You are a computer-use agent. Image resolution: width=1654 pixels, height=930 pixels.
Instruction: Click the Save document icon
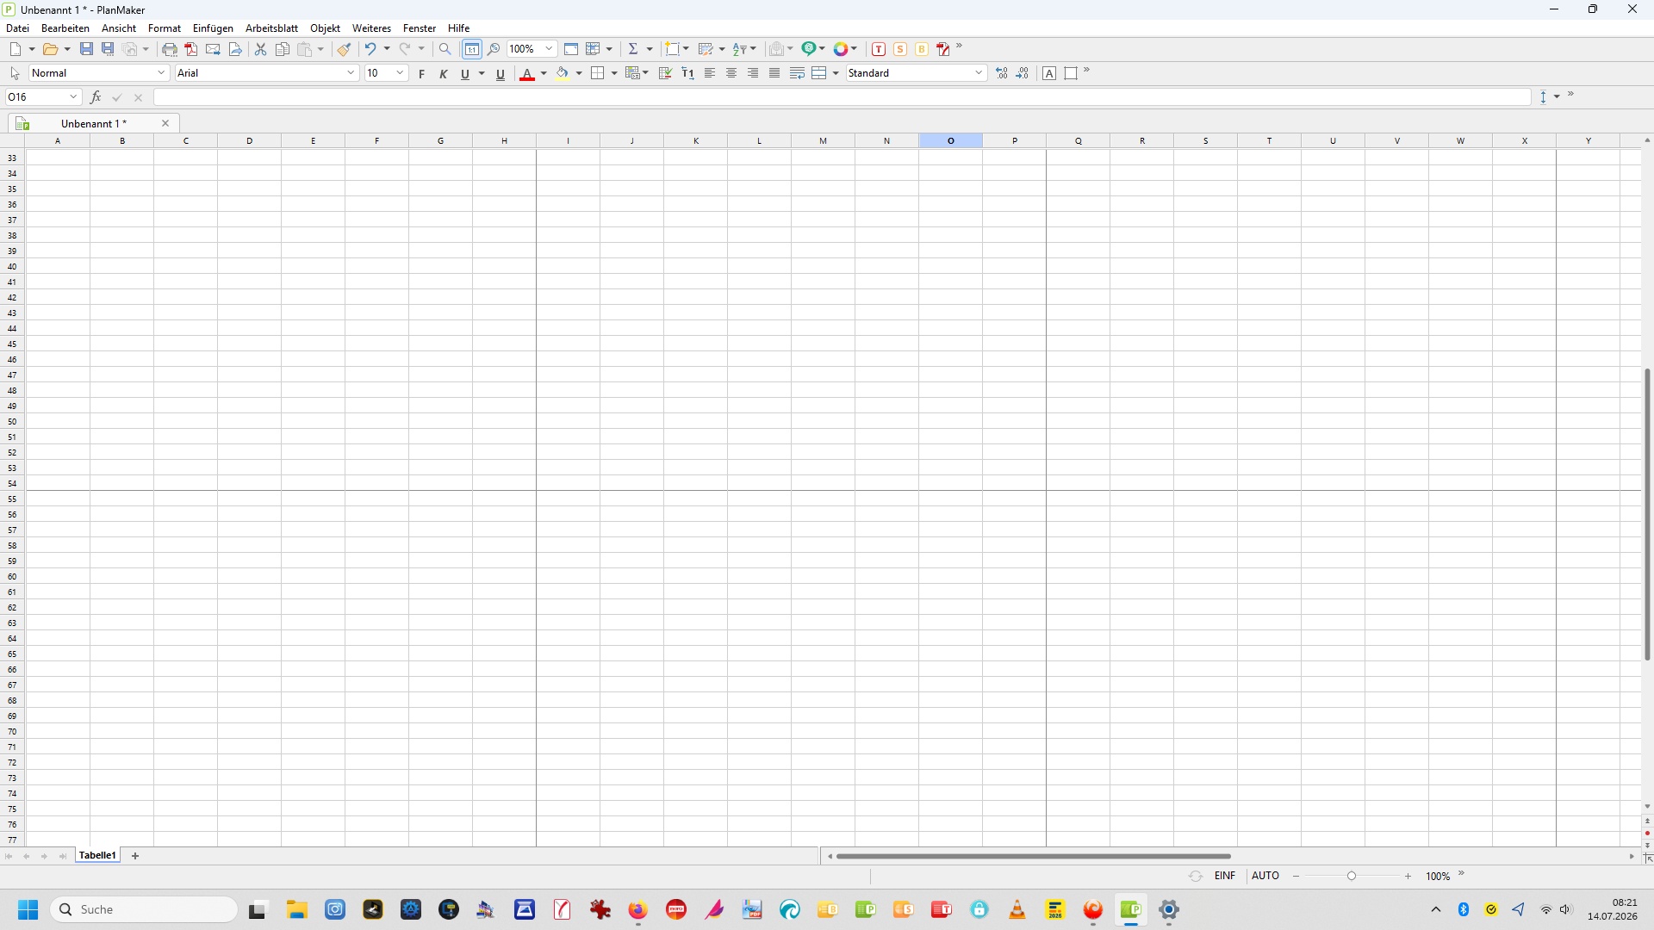coord(86,49)
